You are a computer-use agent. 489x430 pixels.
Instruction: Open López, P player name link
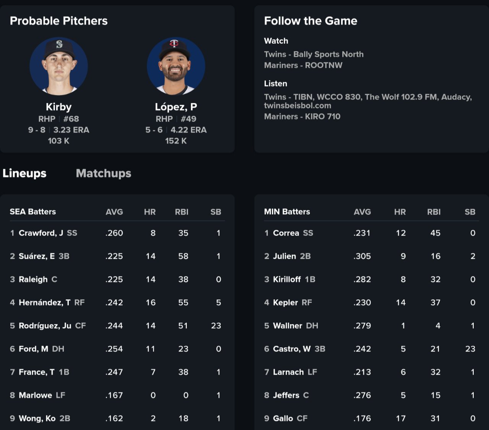176,107
